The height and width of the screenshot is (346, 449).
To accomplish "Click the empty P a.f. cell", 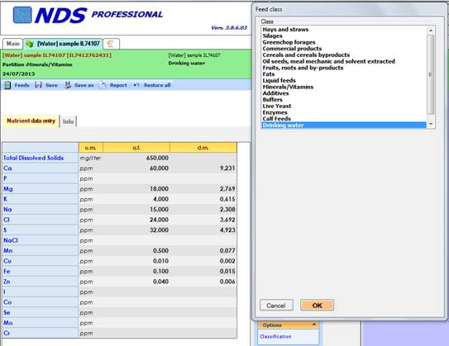I will [x=136, y=178].
